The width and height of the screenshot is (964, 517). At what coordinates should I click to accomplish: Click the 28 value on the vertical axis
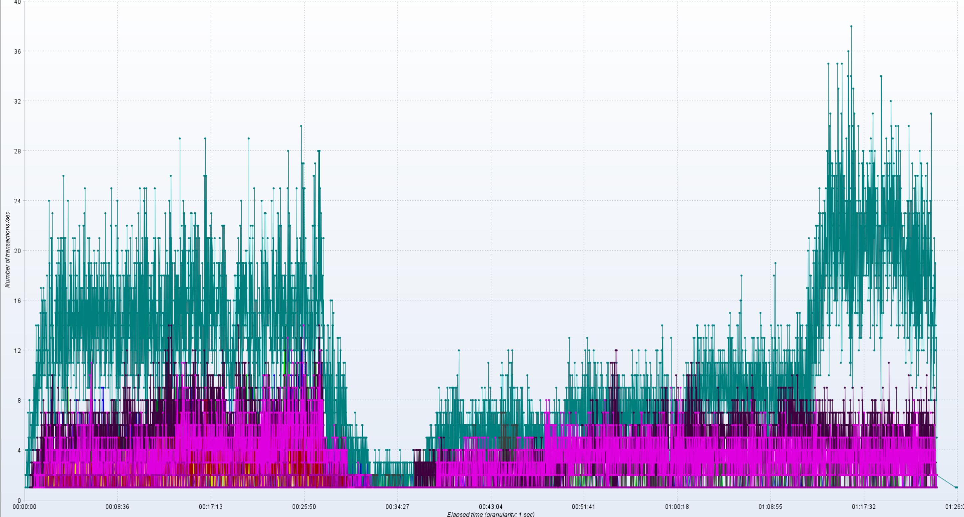[x=17, y=151]
